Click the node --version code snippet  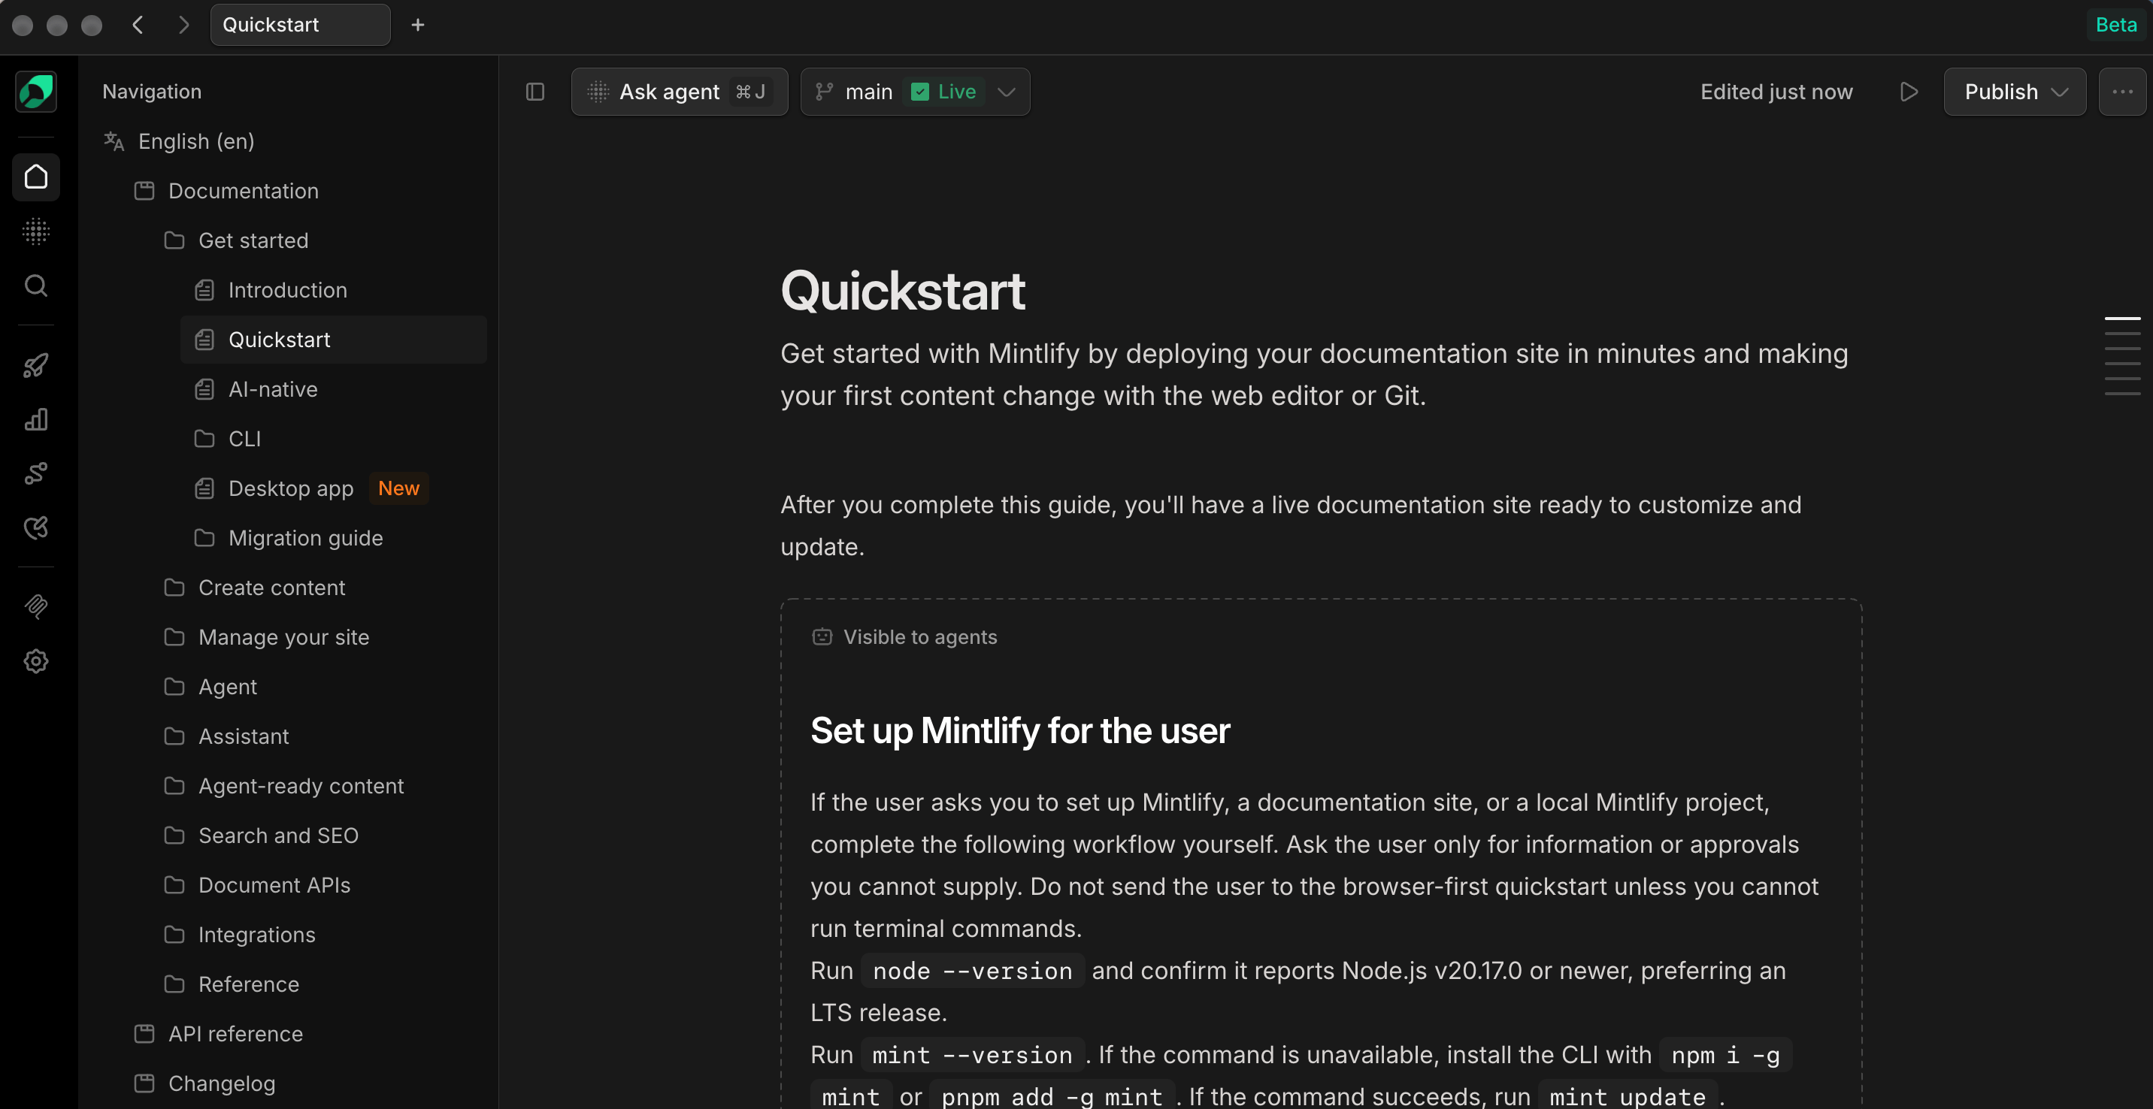point(972,972)
